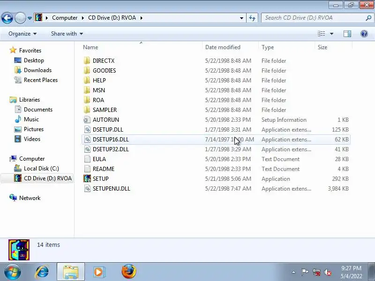Viewport: 375px width, 281px height.
Task: Select the MSN folder icon
Action: pos(87,90)
